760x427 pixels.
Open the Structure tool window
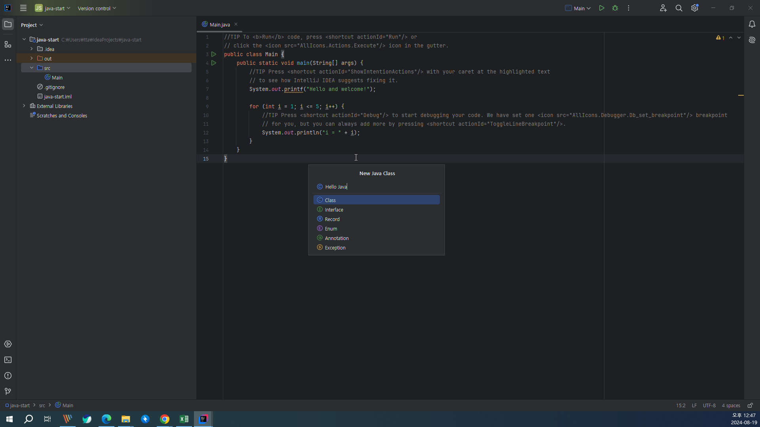tap(8, 44)
